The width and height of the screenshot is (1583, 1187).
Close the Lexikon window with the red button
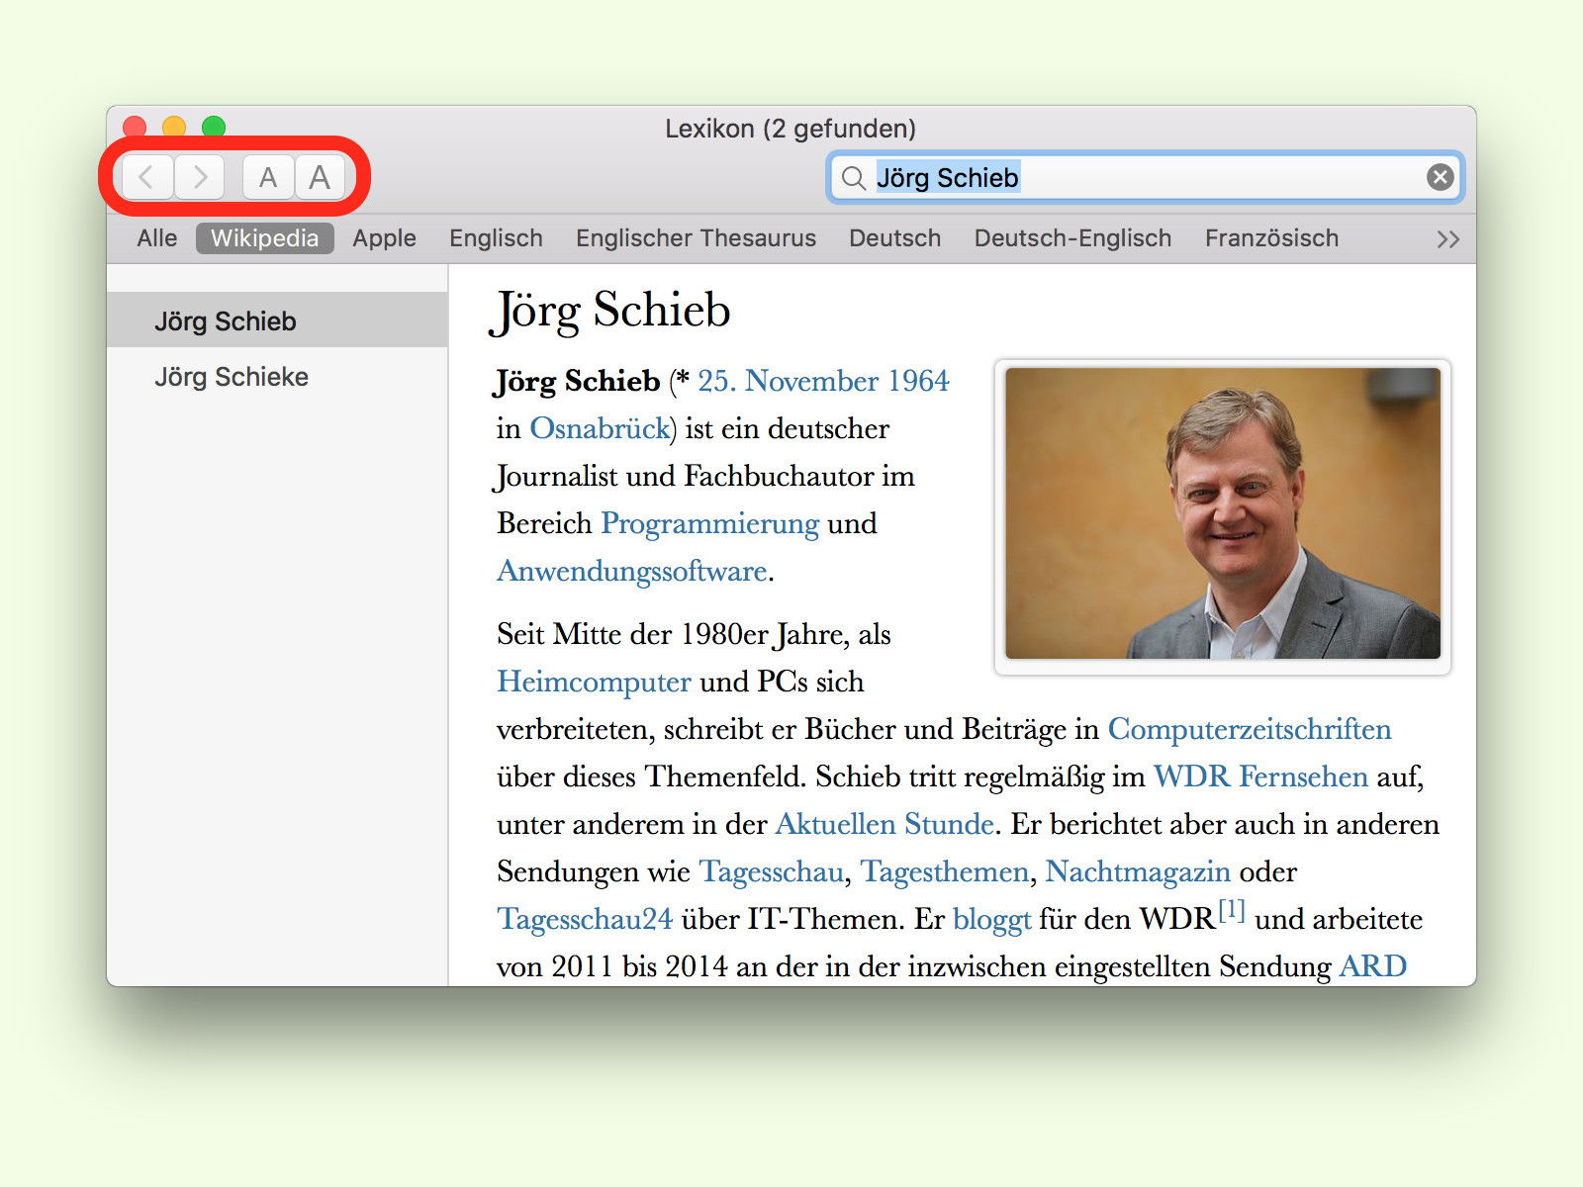[135, 126]
